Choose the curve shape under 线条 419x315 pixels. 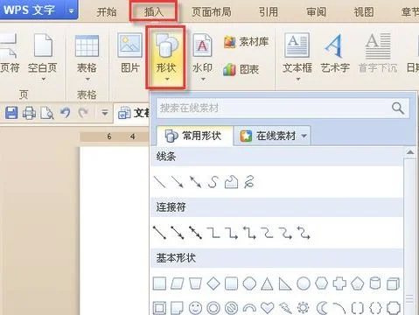pyautogui.click(x=213, y=182)
